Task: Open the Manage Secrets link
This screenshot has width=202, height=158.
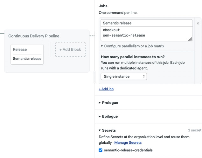Action: pos(128,143)
